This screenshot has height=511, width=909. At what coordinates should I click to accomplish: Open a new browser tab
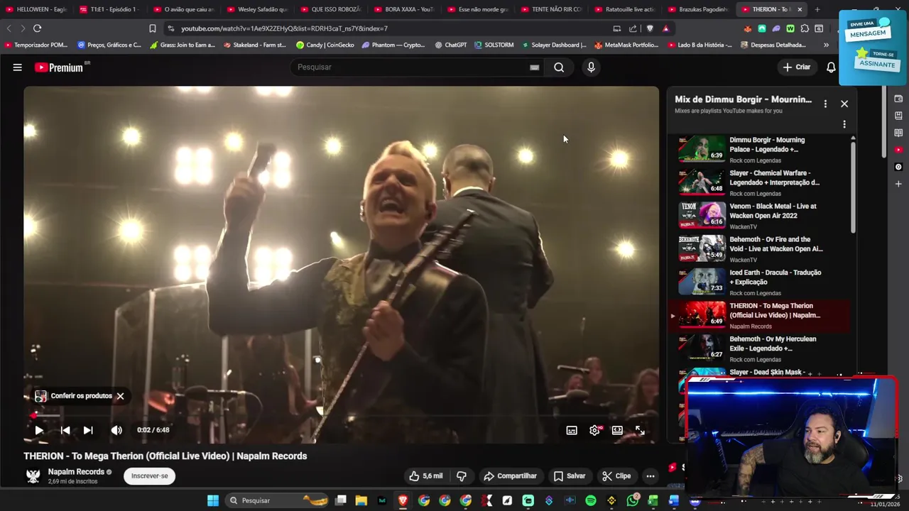(x=817, y=9)
